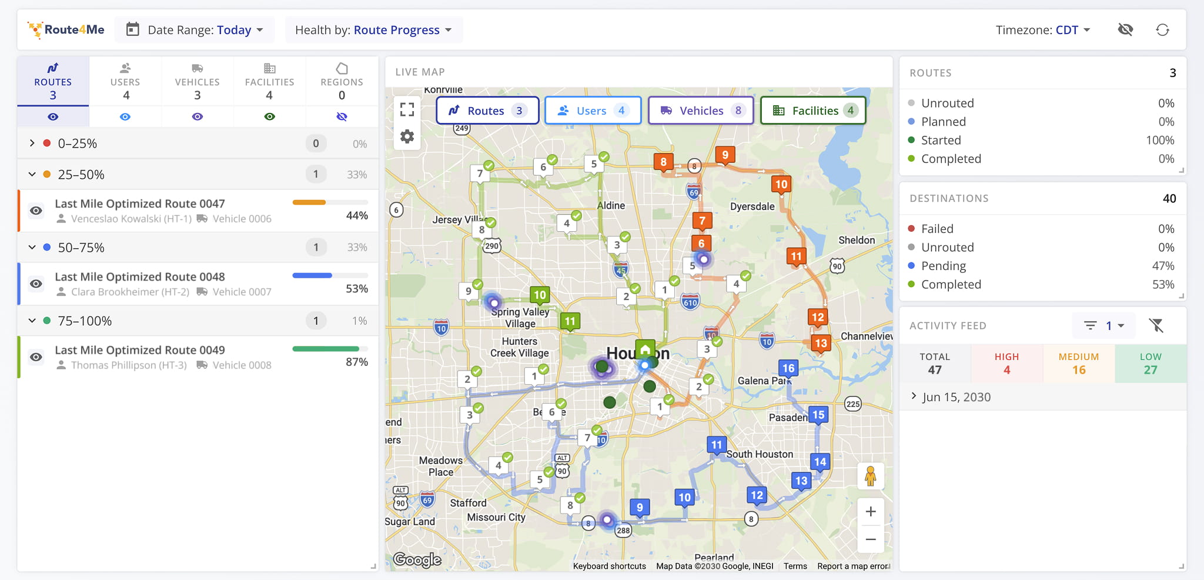Collapse the 25–50% progress group

point(32,174)
